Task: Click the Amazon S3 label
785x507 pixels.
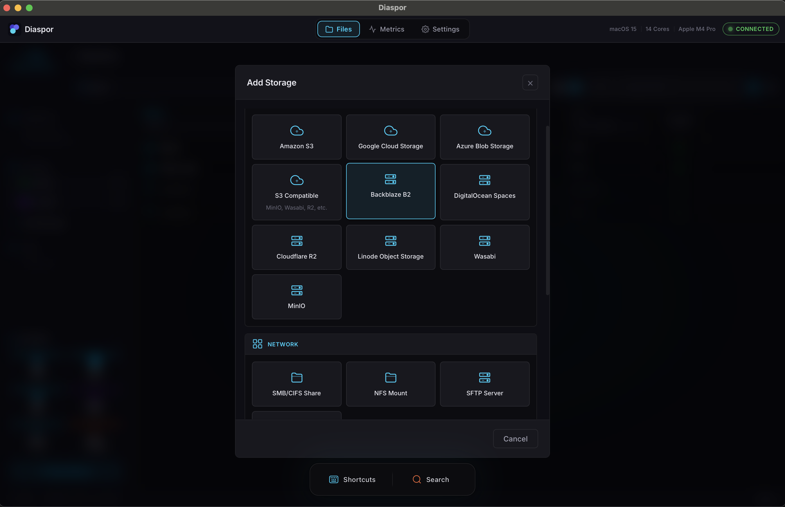Action: [296, 146]
